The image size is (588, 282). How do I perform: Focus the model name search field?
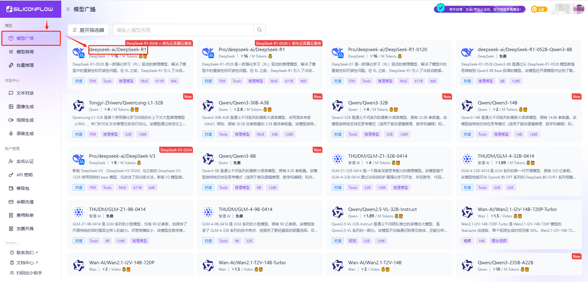pos(183,30)
